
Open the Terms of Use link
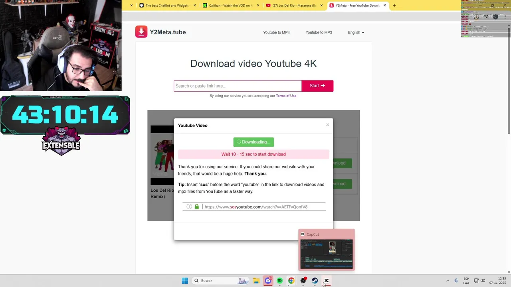(x=286, y=96)
